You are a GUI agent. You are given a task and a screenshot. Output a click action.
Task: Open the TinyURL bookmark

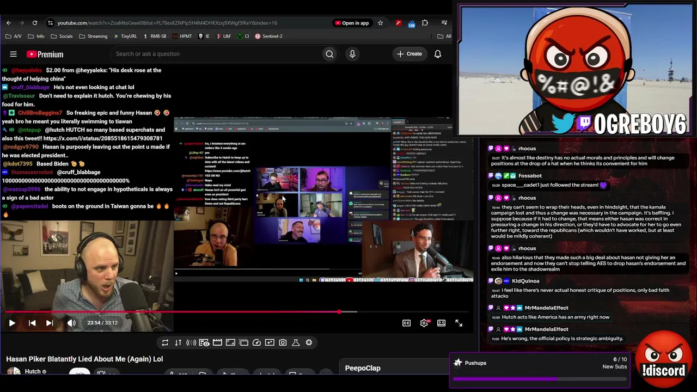[125, 36]
